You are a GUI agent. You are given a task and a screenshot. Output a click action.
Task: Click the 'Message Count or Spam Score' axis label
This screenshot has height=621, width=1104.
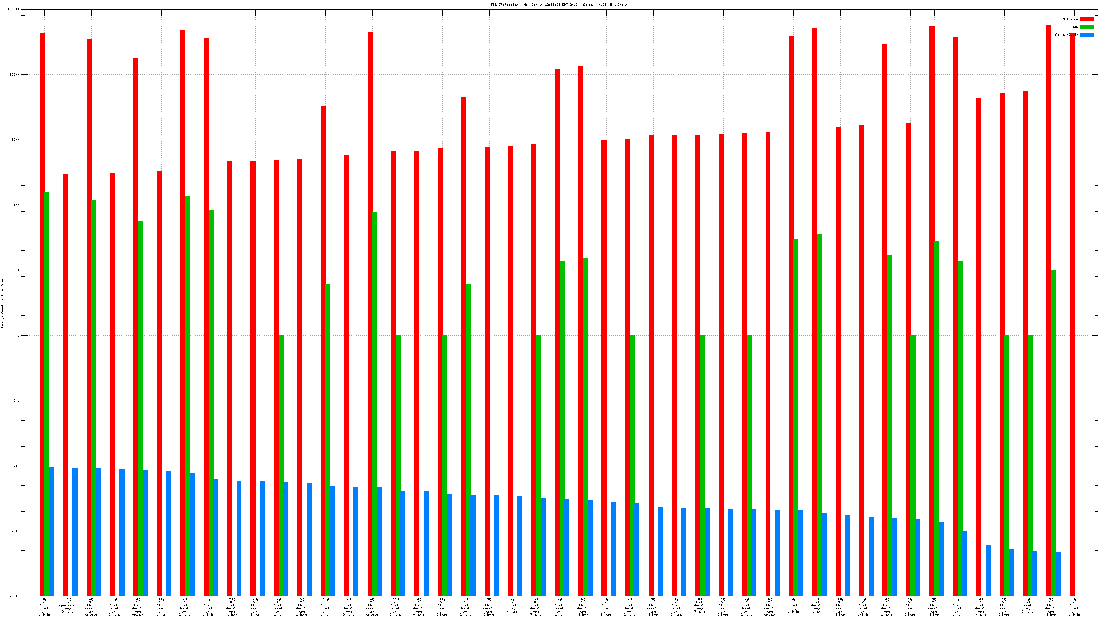click(x=3, y=303)
